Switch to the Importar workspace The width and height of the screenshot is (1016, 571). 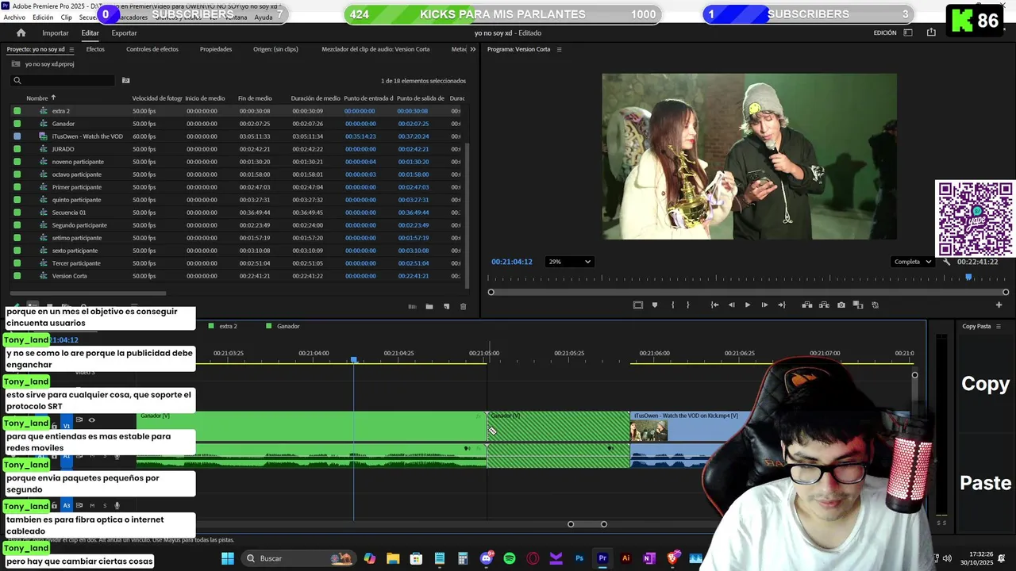(x=56, y=33)
